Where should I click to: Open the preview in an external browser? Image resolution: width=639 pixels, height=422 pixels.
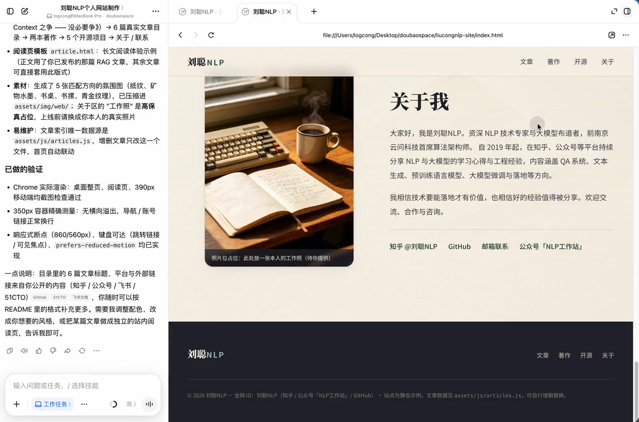click(612, 35)
